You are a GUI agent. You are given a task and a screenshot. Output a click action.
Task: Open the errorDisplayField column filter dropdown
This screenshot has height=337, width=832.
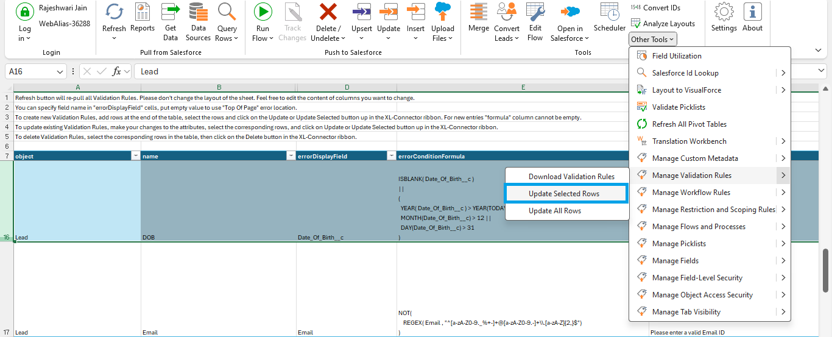tap(391, 156)
